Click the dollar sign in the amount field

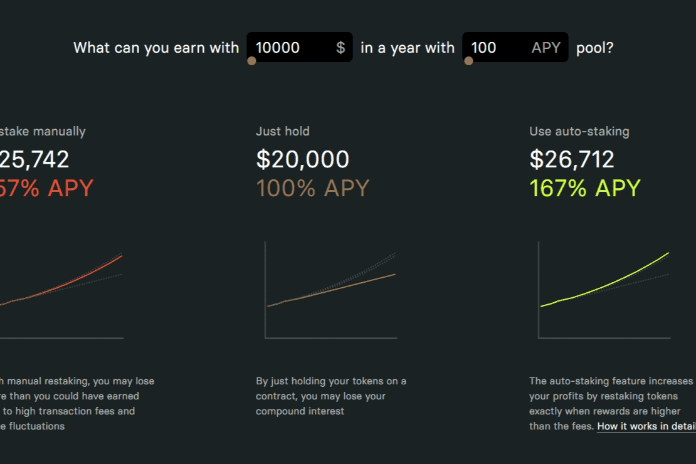(340, 47)
